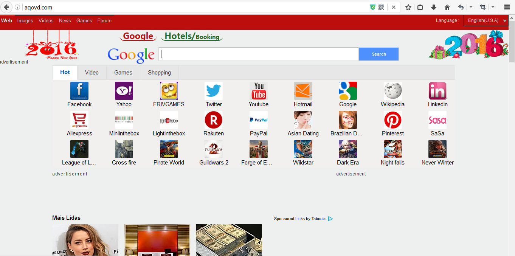The image size is (515, 256).
Task: Click the aqovd.com address bar
Action: (195, 7)
